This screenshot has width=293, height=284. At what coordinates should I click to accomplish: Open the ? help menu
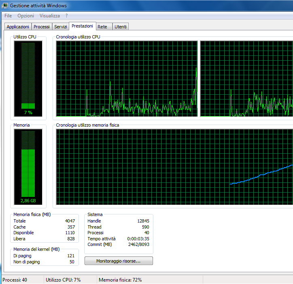[66, 16]
